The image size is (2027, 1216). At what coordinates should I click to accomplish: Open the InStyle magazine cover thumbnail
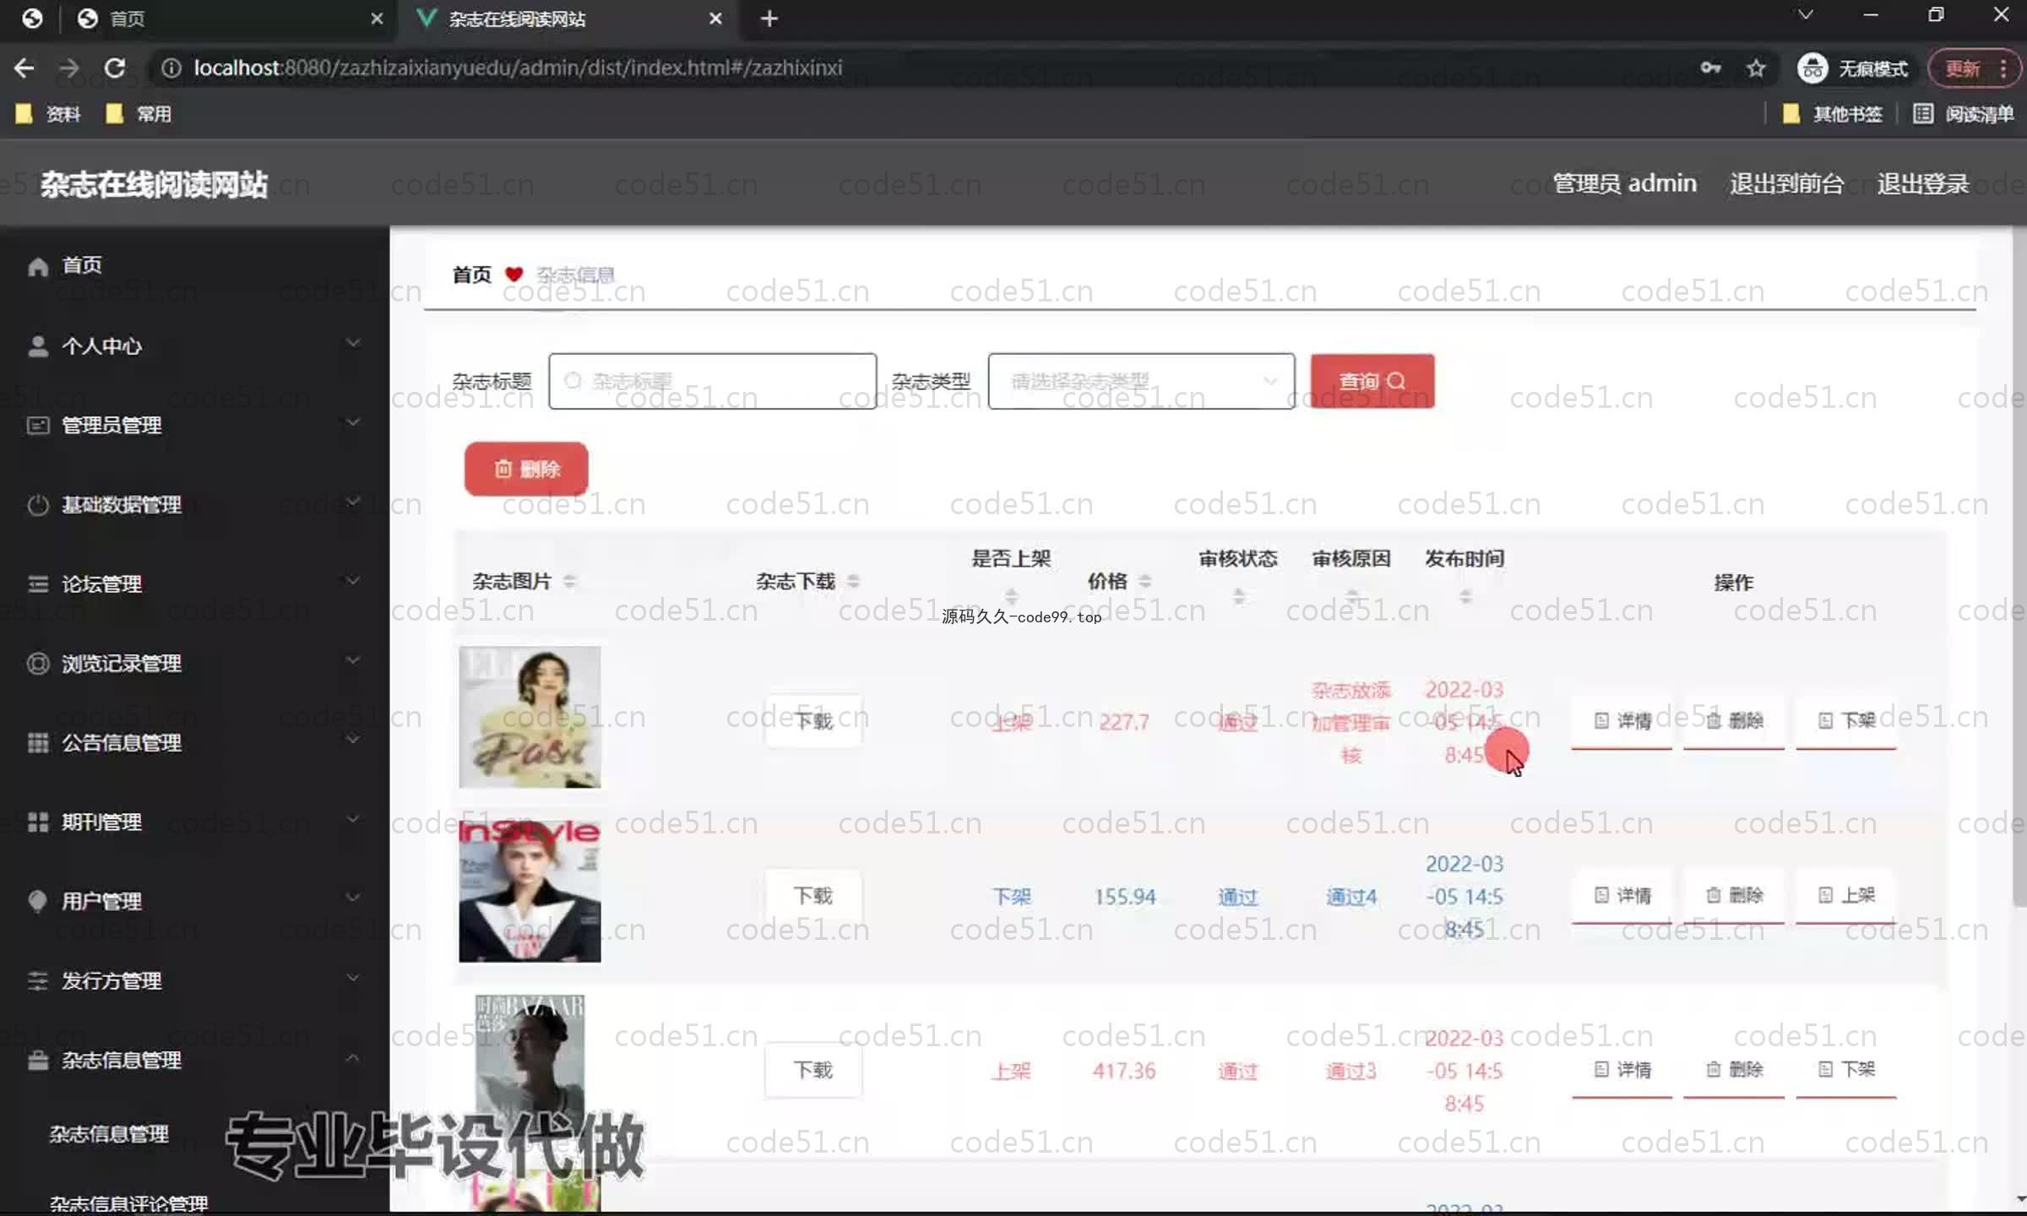pos(530,891)
